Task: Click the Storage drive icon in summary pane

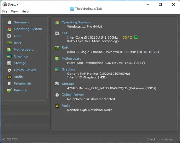Action: pos(57,84)
